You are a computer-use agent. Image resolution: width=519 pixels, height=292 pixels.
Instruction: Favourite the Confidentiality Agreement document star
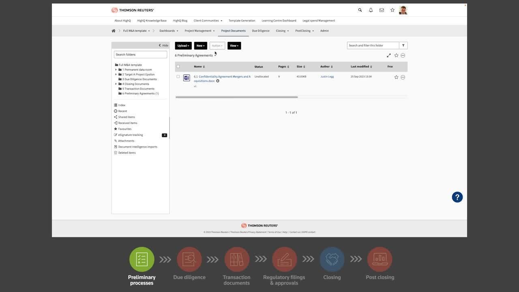[x=396, y=77]
